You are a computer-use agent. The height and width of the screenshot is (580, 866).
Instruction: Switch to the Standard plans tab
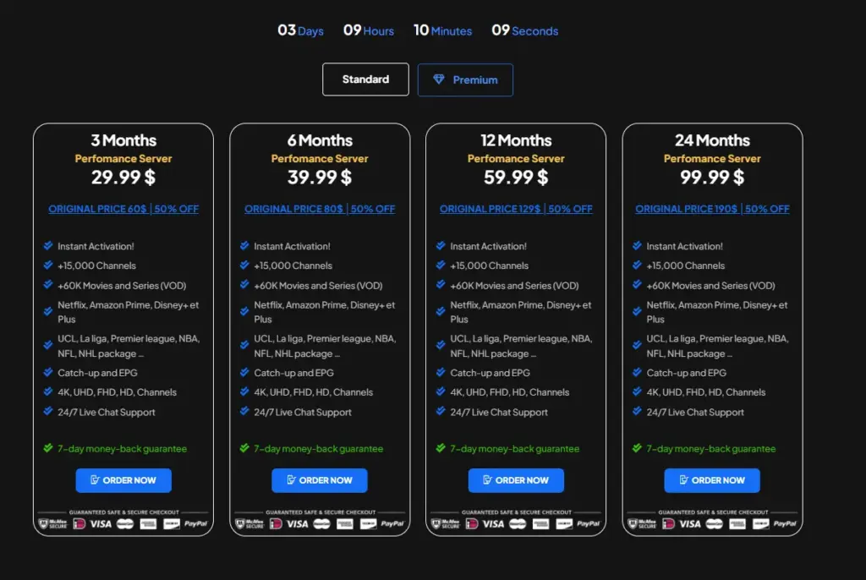[x=365, y=79]
